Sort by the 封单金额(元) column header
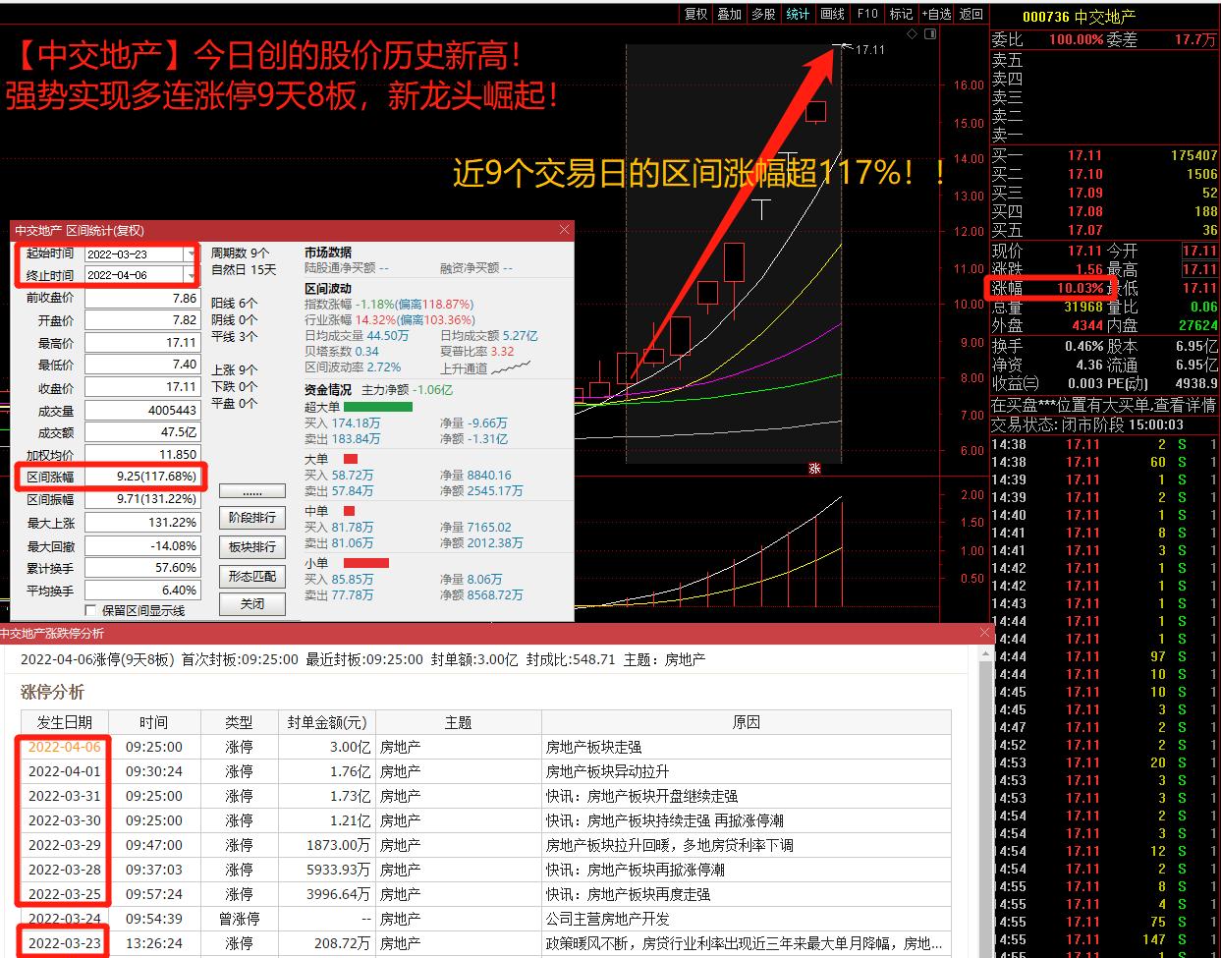The image size is (1221, 958). click(x=327, y=722)
